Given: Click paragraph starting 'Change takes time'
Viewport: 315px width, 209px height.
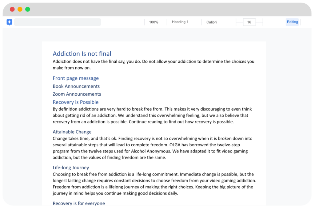Looking at the screenshot, I should point(153,148).
